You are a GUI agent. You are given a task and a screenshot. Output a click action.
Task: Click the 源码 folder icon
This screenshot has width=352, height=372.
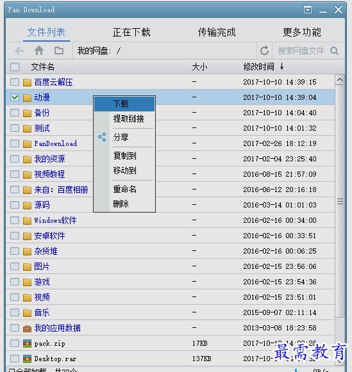tap(27, 206)
